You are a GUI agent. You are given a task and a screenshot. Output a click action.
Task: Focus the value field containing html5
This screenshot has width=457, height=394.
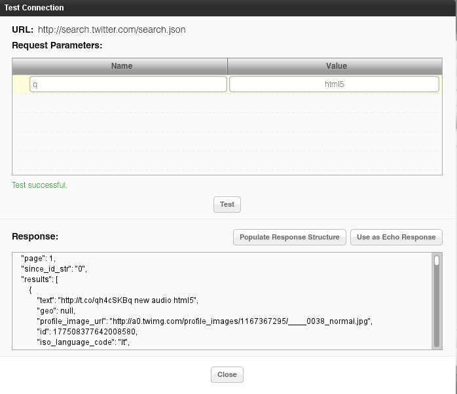click(x=334, y=84)
